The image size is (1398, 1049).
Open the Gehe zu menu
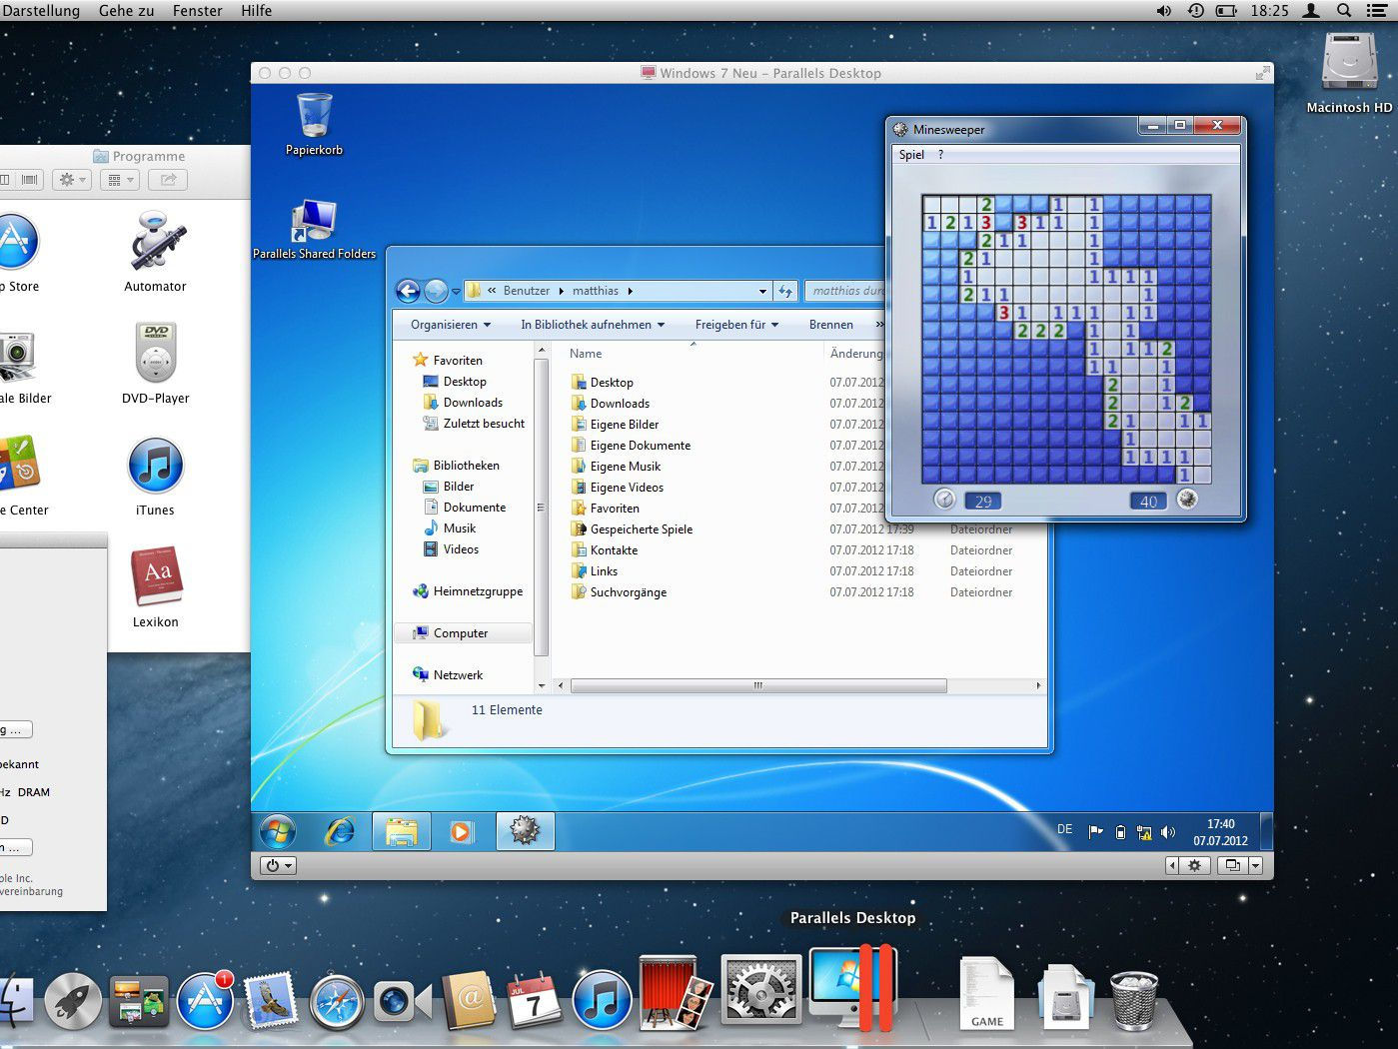pos(126,10)
